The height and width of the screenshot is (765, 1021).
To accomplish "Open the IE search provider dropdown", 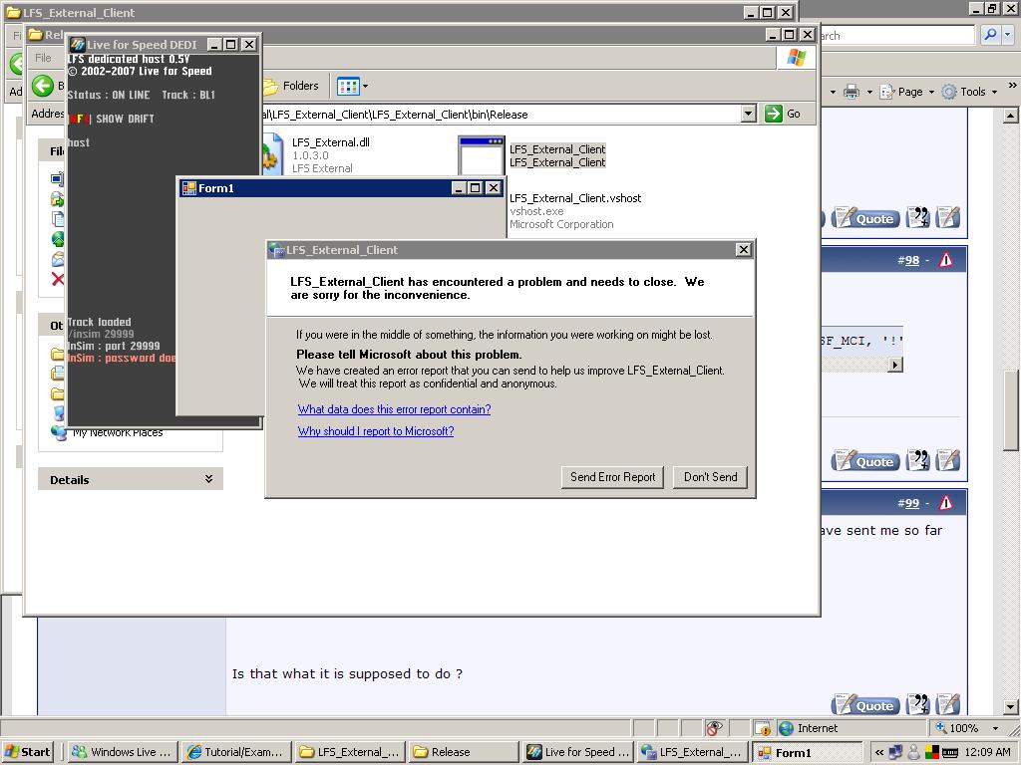I will click(1007, 35).
